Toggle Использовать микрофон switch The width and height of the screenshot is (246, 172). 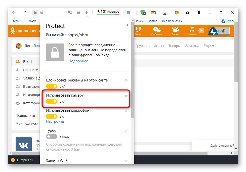click(52, 116)
